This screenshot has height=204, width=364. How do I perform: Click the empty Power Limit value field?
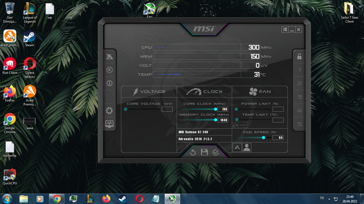(x=278, y=109)
